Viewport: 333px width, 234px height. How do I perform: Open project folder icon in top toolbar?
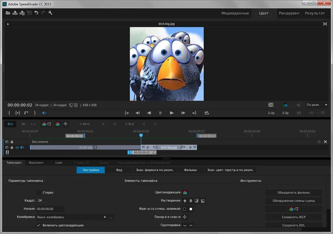tap(8, 13)
